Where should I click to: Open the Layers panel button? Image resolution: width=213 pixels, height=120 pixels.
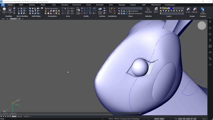tap(156, 10)
